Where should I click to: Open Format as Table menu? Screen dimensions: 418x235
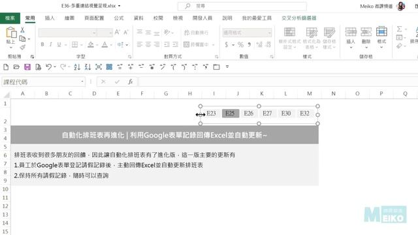tap(312, 39)
